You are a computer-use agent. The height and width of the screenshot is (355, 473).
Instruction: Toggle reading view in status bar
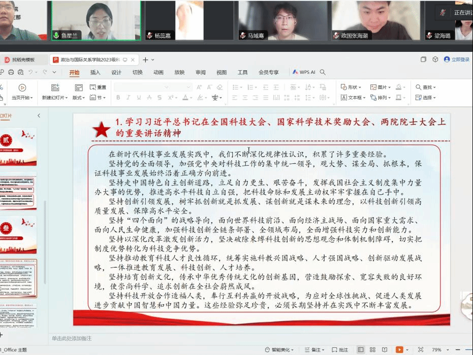click(x=385, y=350)
